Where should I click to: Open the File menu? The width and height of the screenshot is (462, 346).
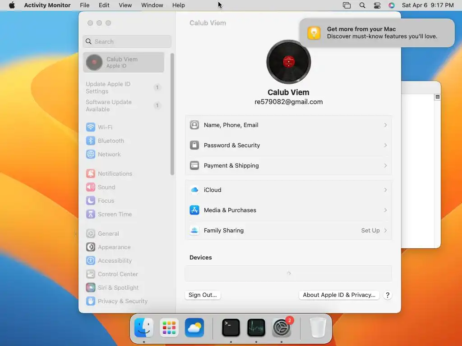pyautogui.click(x=84, y=5)
